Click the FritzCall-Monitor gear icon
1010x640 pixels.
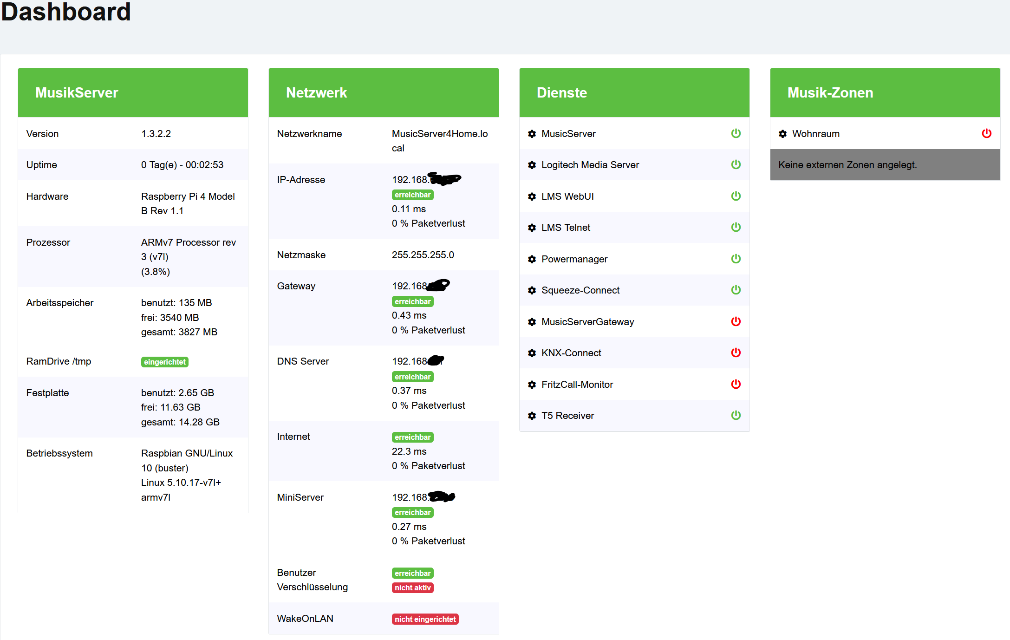pyautogui.click(x=532, y=385)
